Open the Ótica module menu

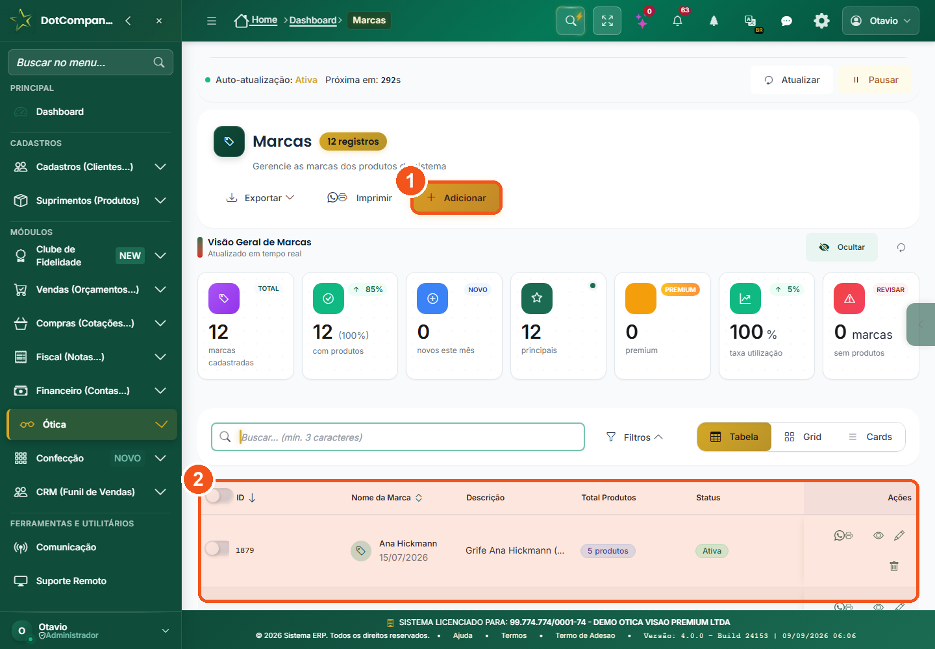click(x=92, y=424)
